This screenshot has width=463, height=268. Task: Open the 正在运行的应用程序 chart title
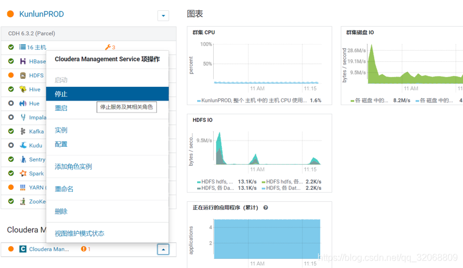point(225,207)
